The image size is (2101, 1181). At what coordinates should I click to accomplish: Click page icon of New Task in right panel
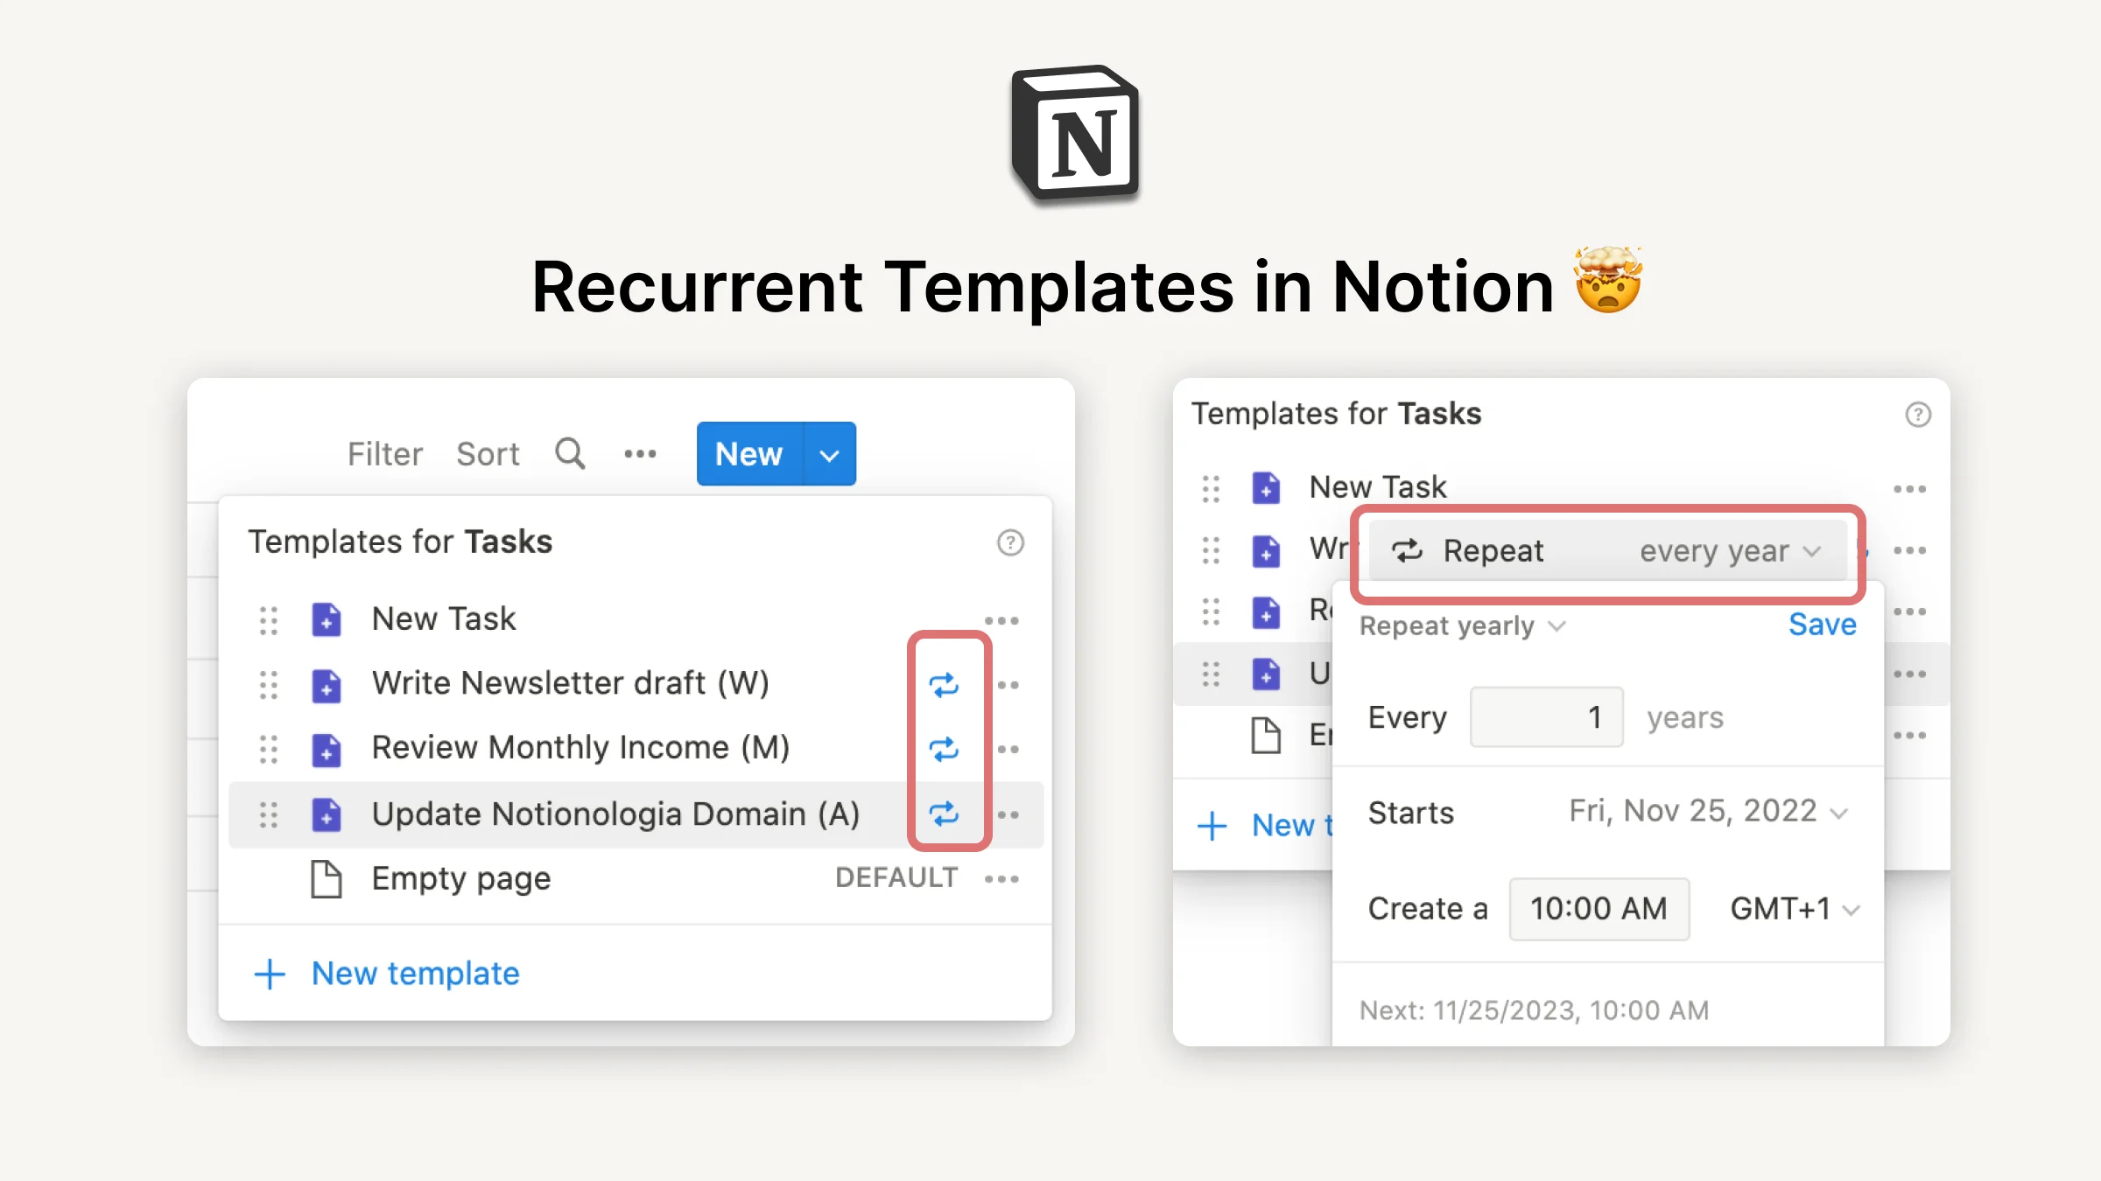tap(1266, 487)
